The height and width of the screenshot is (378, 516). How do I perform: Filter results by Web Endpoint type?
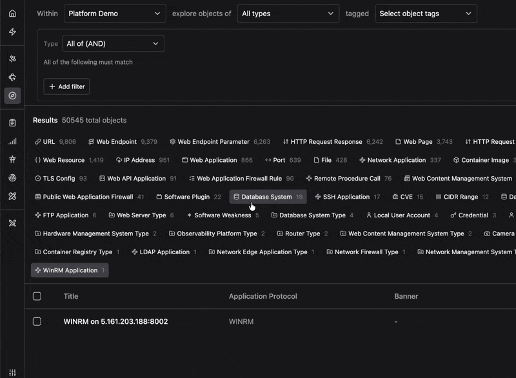tap(123, 142)
